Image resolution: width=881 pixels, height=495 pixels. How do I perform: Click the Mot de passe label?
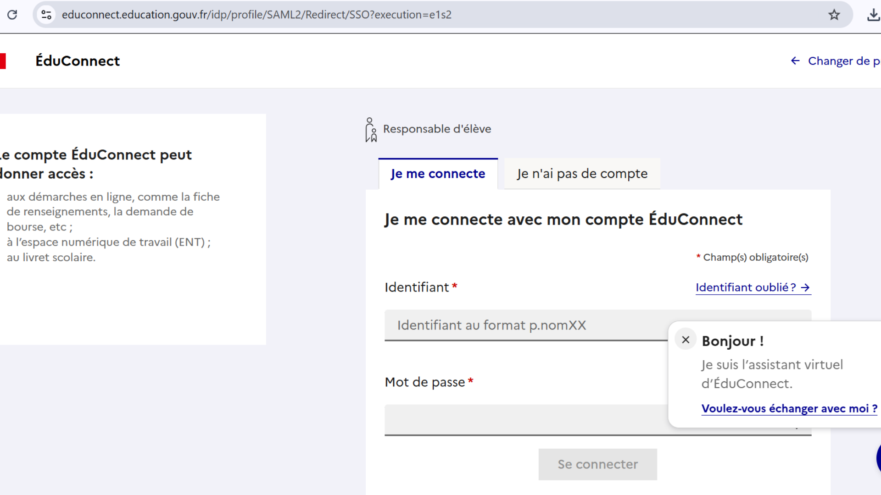425,382
